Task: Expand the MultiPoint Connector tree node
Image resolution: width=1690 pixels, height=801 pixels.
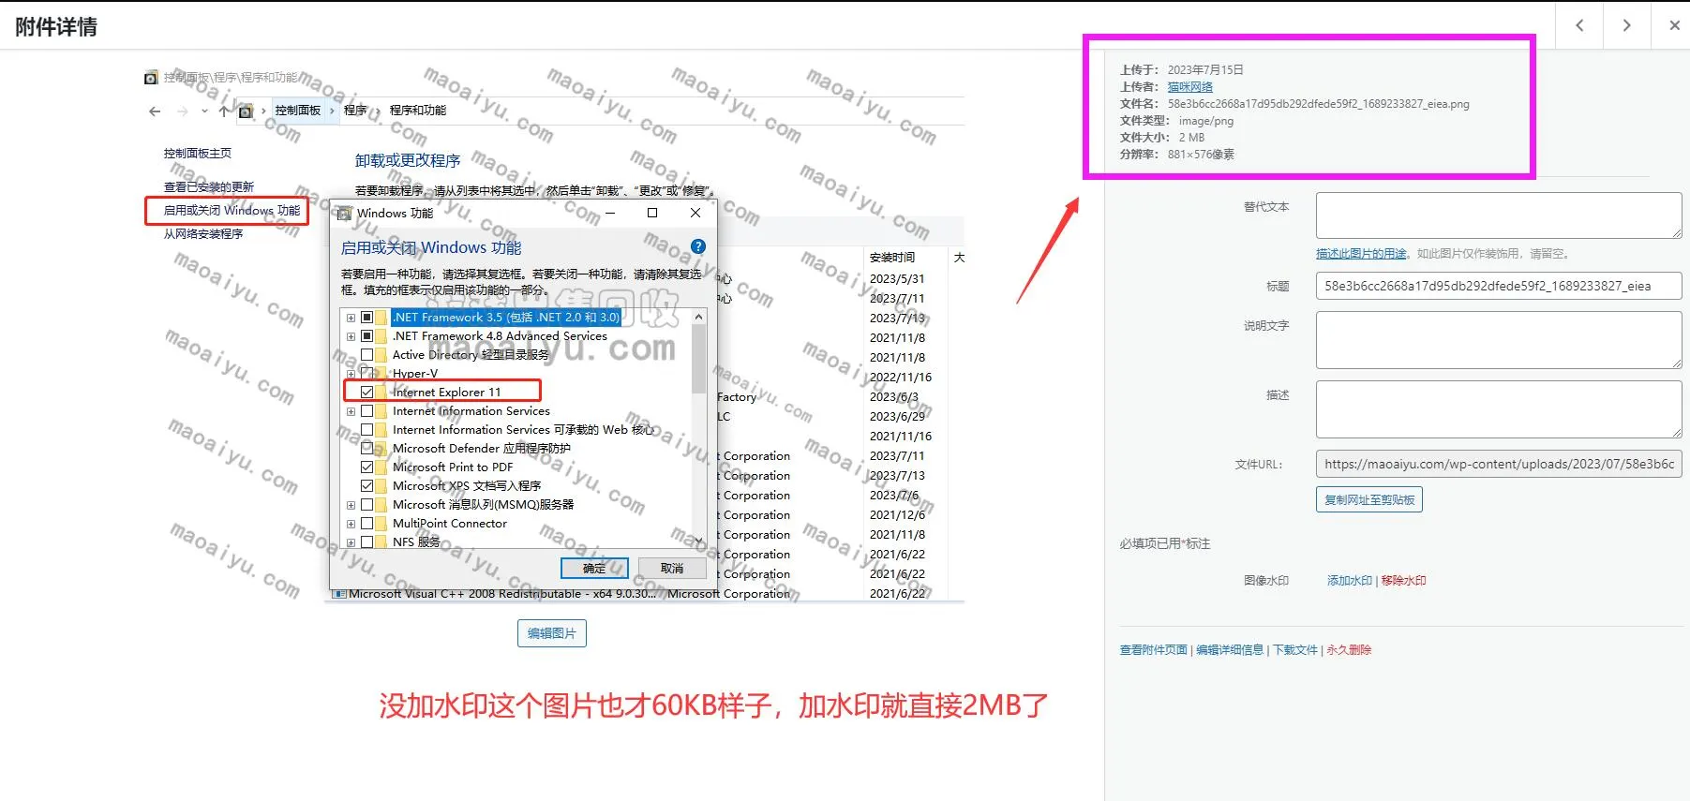Action: click(x=351, y=524)
